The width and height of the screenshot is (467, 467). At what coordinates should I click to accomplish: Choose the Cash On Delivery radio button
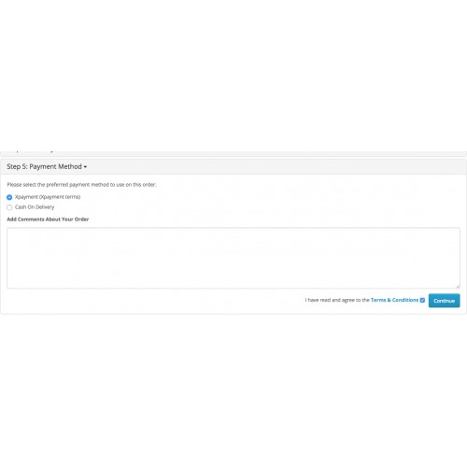tap(9, 207)
